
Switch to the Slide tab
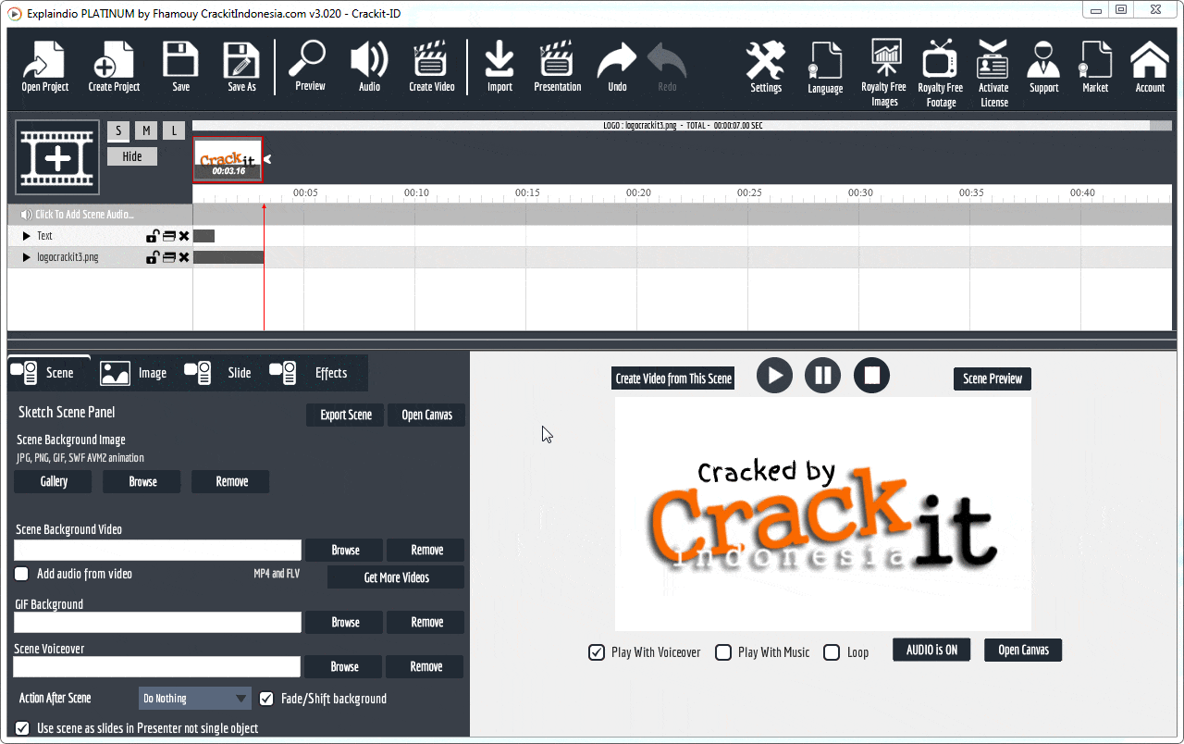218,373
